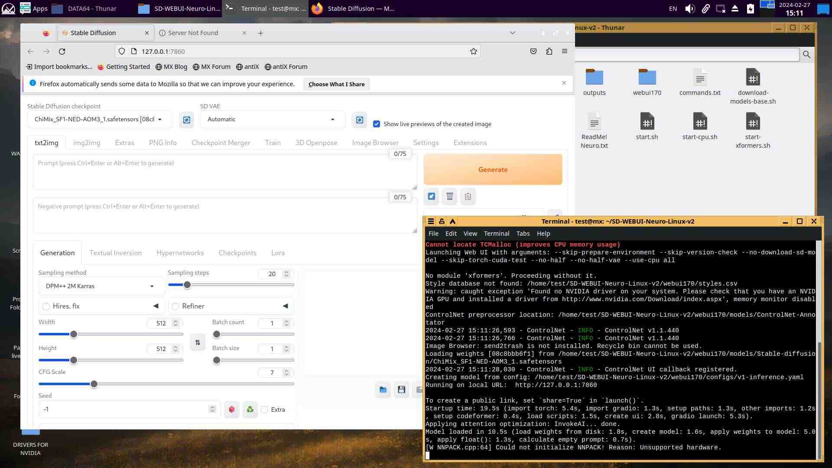Switch to the img2img tab
This screenshot has width=832, height=468.
point(86,143)
